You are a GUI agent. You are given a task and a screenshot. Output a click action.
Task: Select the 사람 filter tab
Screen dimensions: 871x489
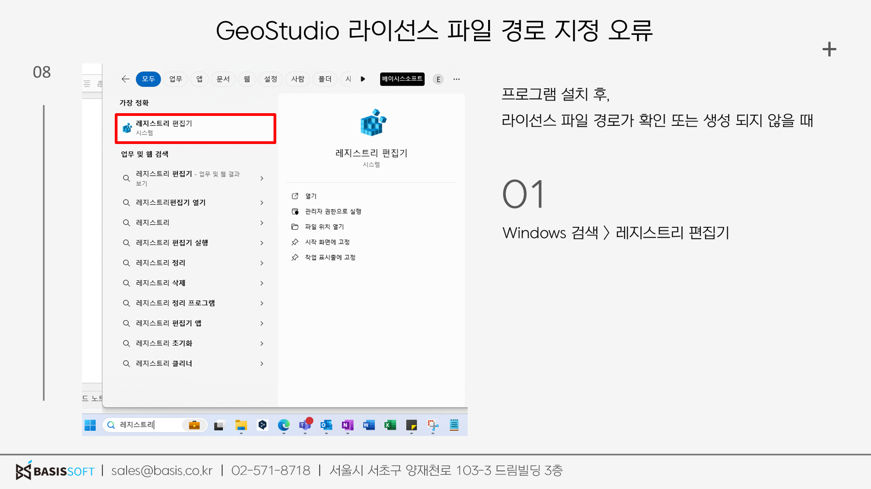(298, 79)
